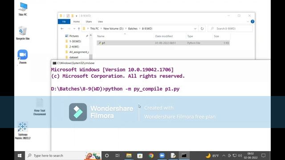Screen dimensions: 285x160
Task: Launch the Zoom desktop shortcut
Action: coord(23,56)
